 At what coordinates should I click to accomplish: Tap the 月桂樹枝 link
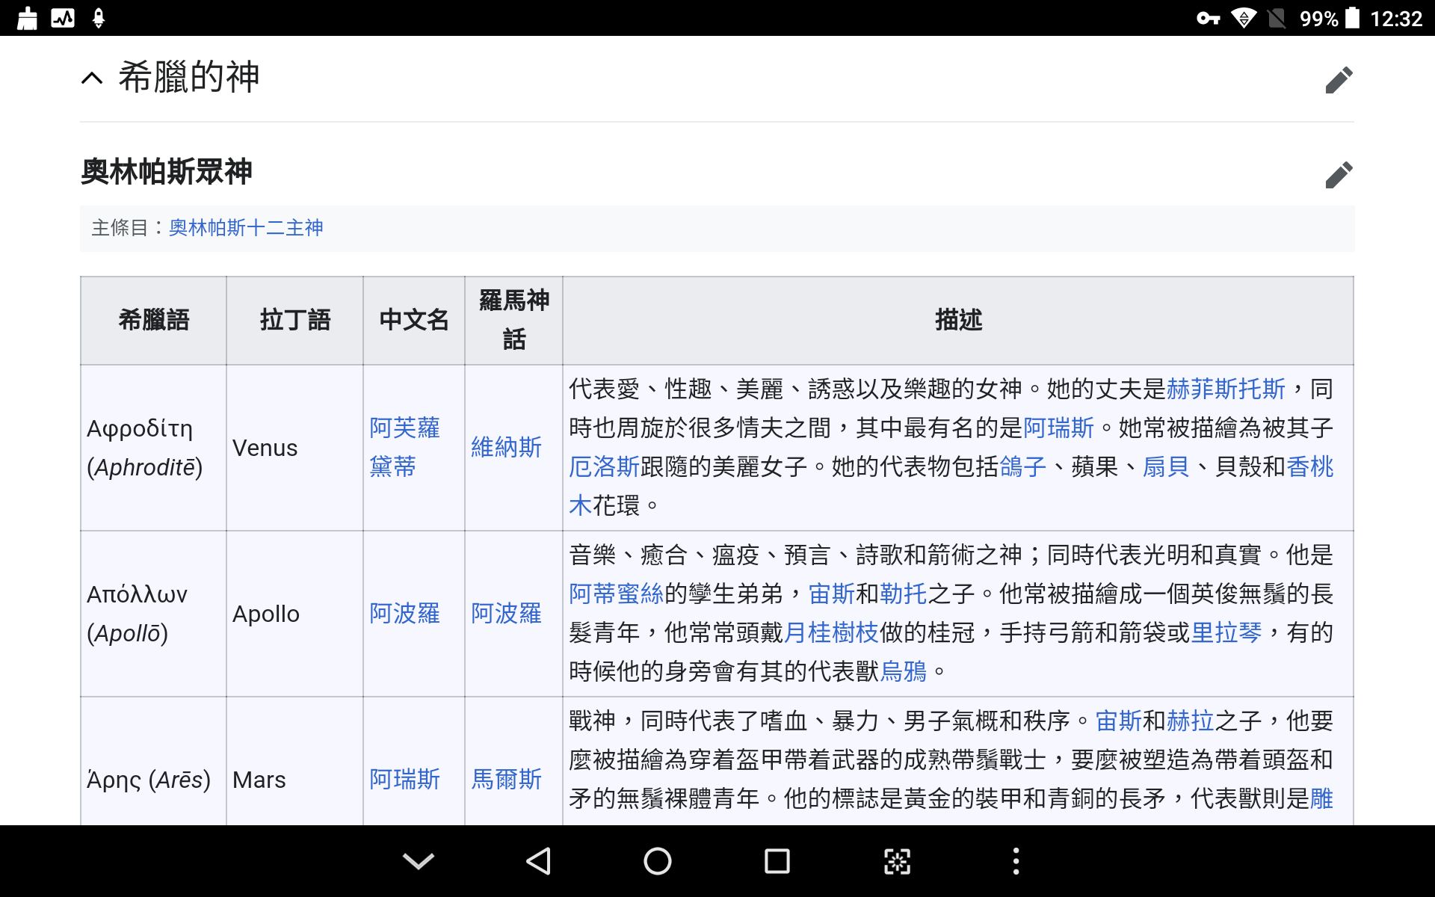tap(831, 632)
